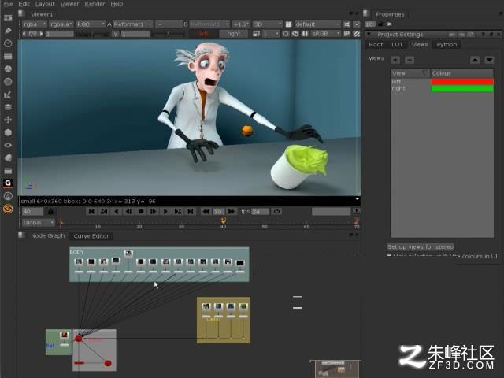Screen dimensions: 504x378
Task: Open the Other nodes toolbar icon
Action: (8, 171)
